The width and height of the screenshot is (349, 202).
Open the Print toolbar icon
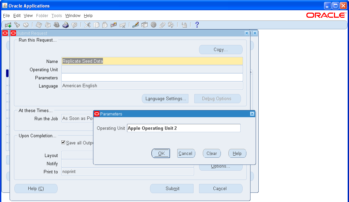point(66,25)
